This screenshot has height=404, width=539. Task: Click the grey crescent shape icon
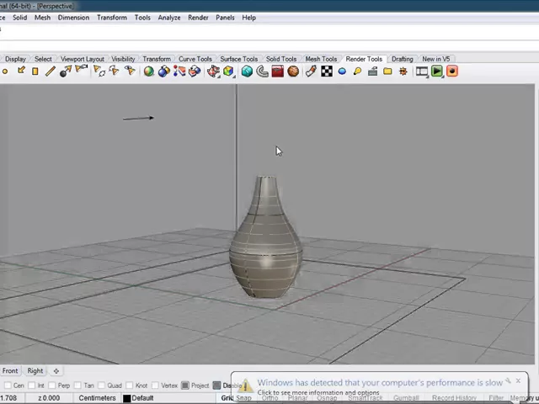tap(262, 71)
